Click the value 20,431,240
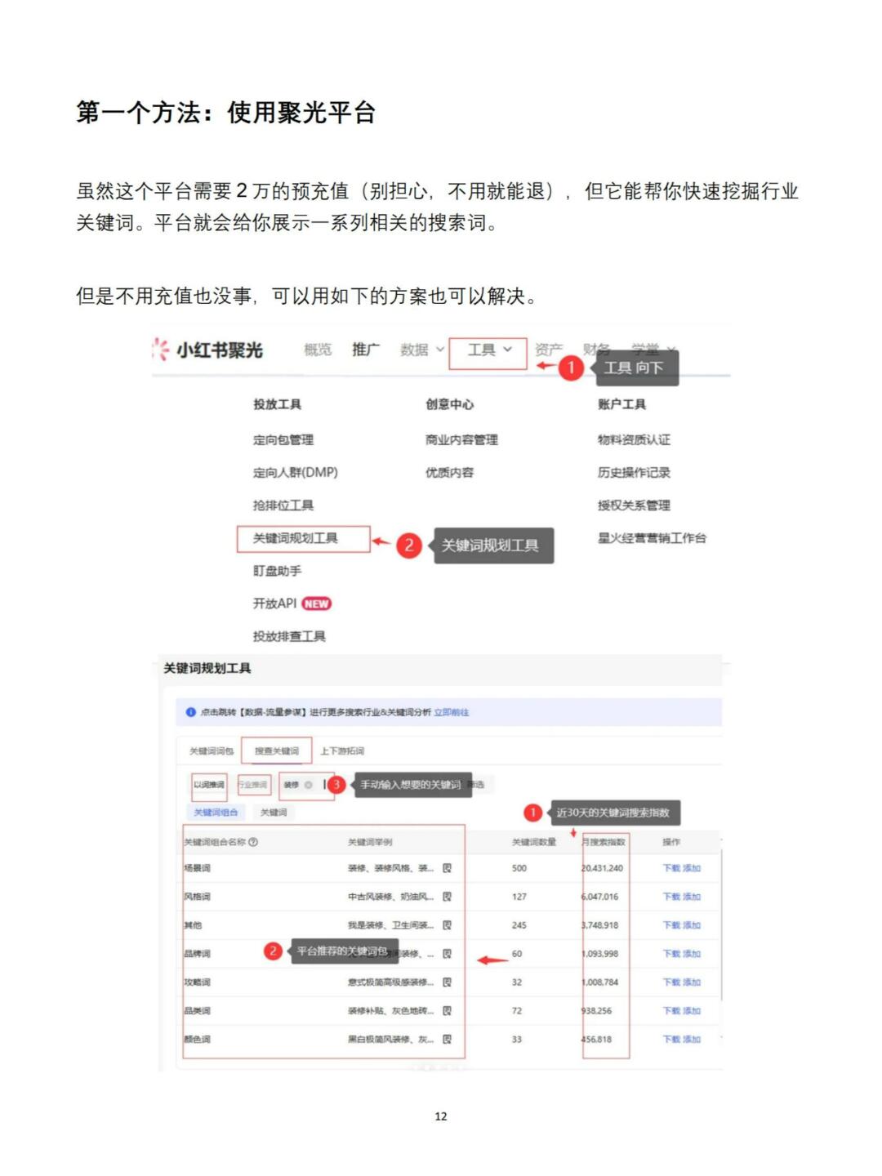882x1176 pixels. [x=602, y=868]
